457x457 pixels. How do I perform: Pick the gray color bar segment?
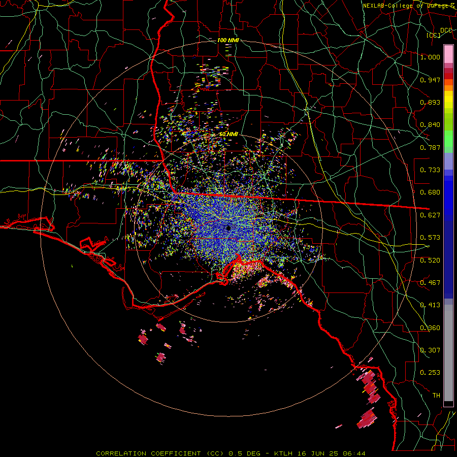coord(448,353)
